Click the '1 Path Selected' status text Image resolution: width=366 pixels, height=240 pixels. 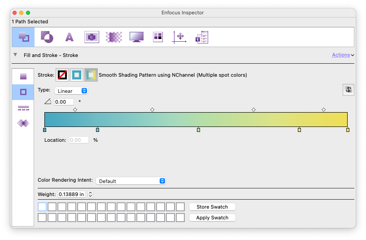click(30, 22)
